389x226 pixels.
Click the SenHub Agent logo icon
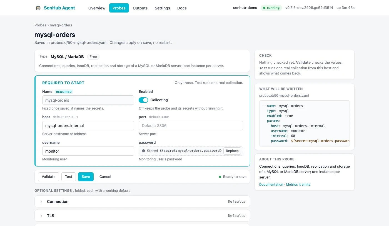(38, 8)
